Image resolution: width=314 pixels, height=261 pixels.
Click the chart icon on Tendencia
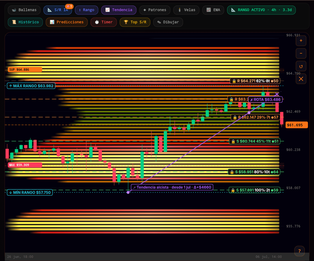point(108,10)
